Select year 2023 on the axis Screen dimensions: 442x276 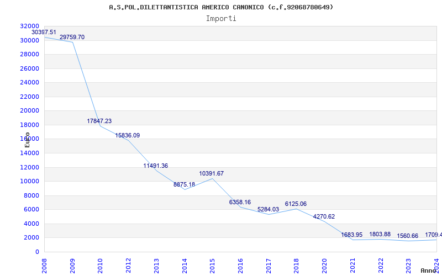tap(408, 266)
